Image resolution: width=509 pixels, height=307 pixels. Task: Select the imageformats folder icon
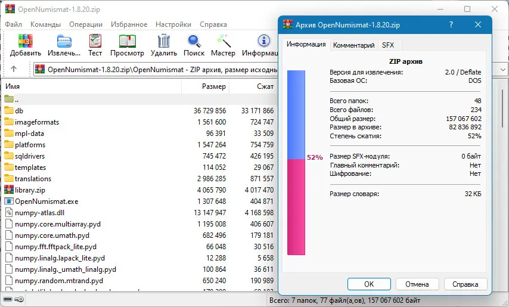click(x=9, y=122)
